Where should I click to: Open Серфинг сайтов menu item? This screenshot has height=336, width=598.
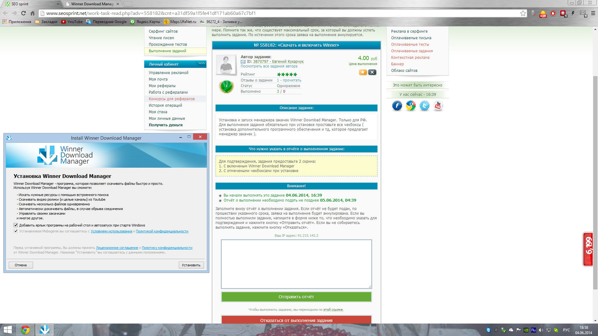point(163,31)
